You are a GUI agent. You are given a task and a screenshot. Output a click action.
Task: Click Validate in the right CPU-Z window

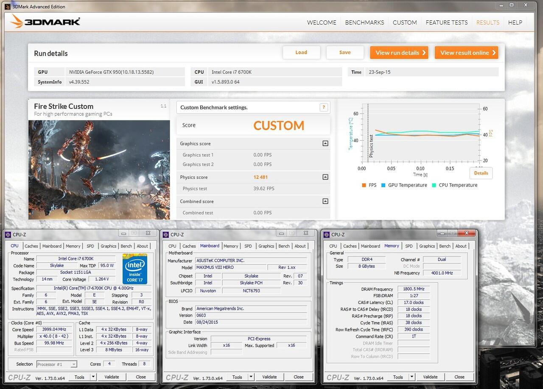point(430,377)
